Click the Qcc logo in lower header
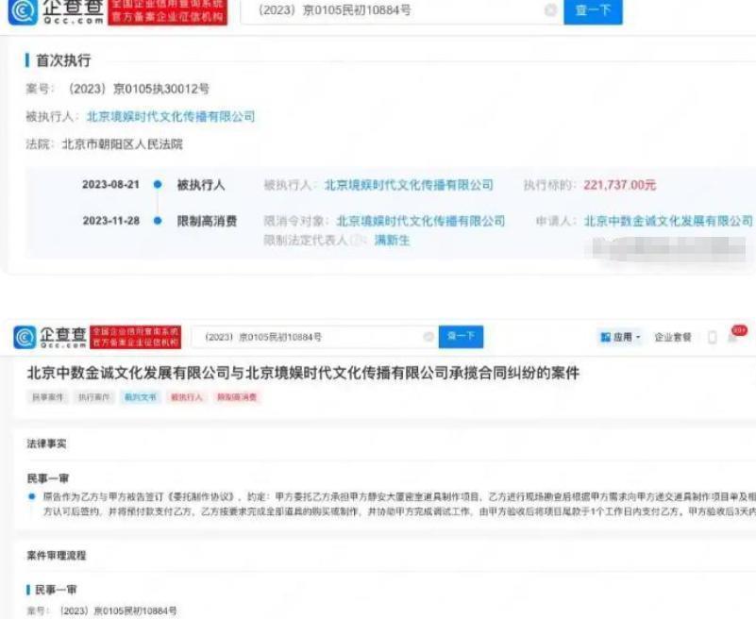 pyautogui.click(x=50, y=337)
